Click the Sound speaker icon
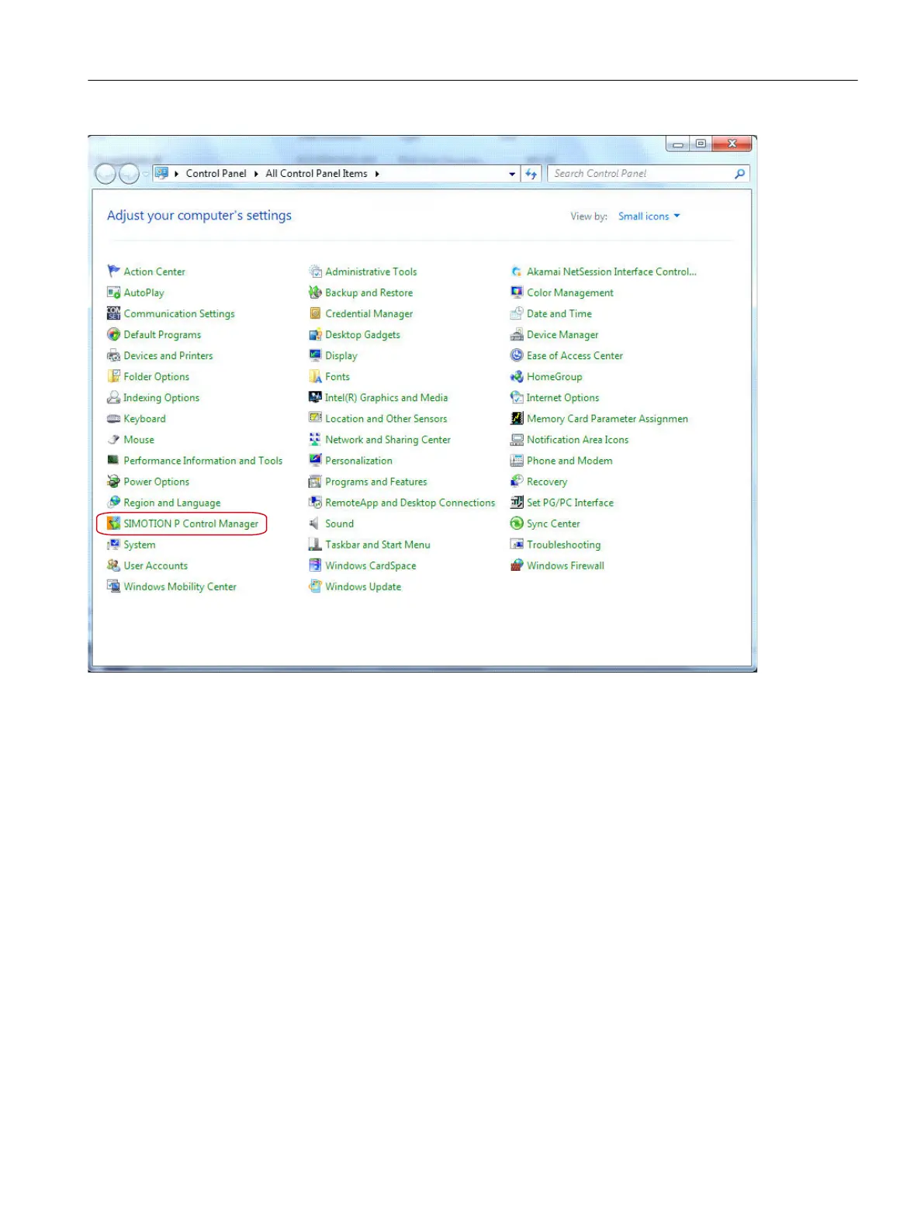This screenshot has height=1231, width=924. 315,524
